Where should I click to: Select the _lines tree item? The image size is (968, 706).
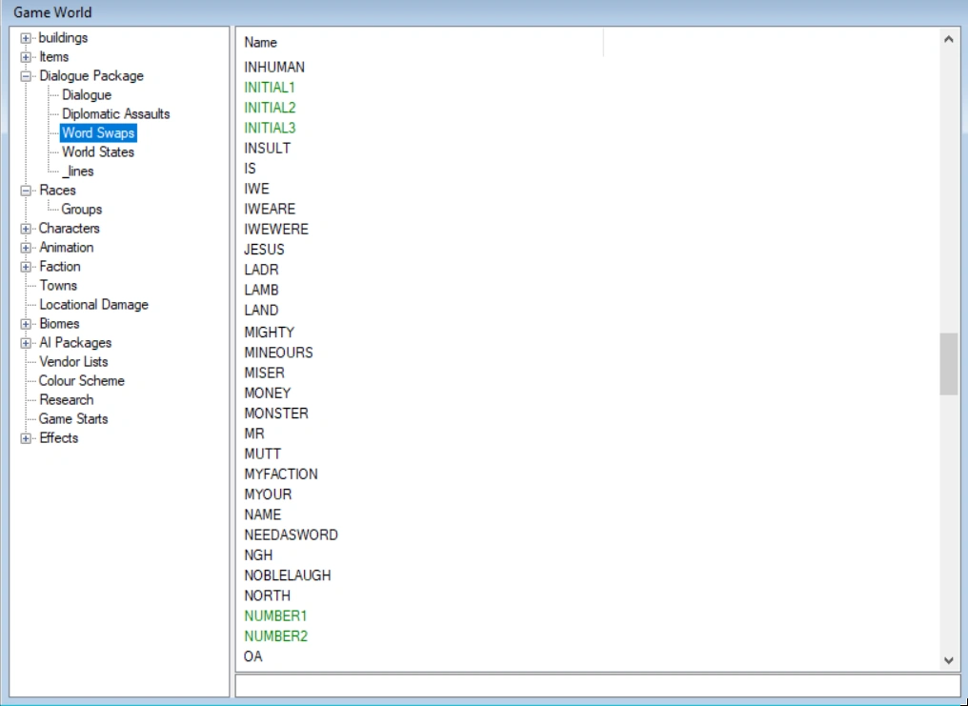(78, 171)
